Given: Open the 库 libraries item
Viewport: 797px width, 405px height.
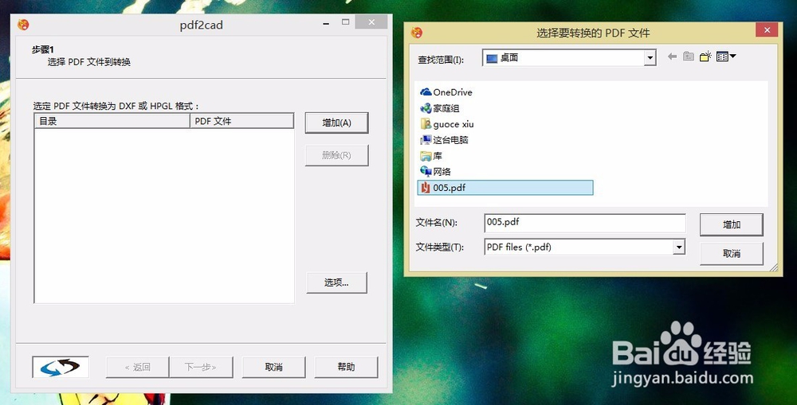Looking at the screenshot, I should tap(431, 156).
